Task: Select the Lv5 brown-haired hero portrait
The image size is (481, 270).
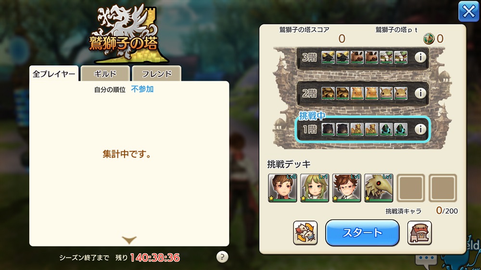Action: pos(282,188)
